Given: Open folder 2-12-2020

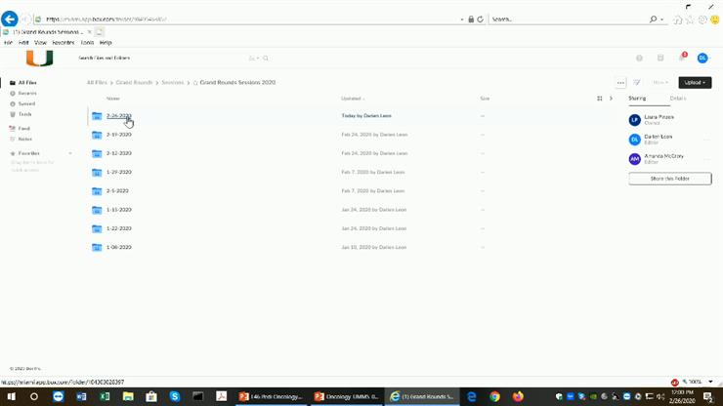Looking at the screenshot, I should point(119,153).
